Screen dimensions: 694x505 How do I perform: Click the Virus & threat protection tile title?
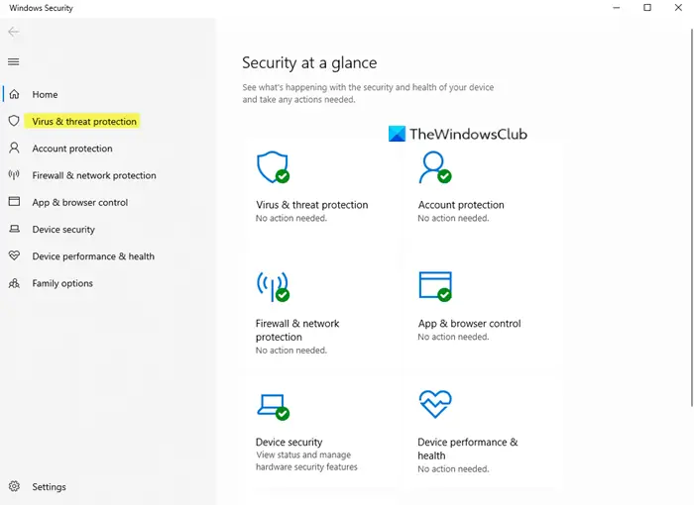311,205
